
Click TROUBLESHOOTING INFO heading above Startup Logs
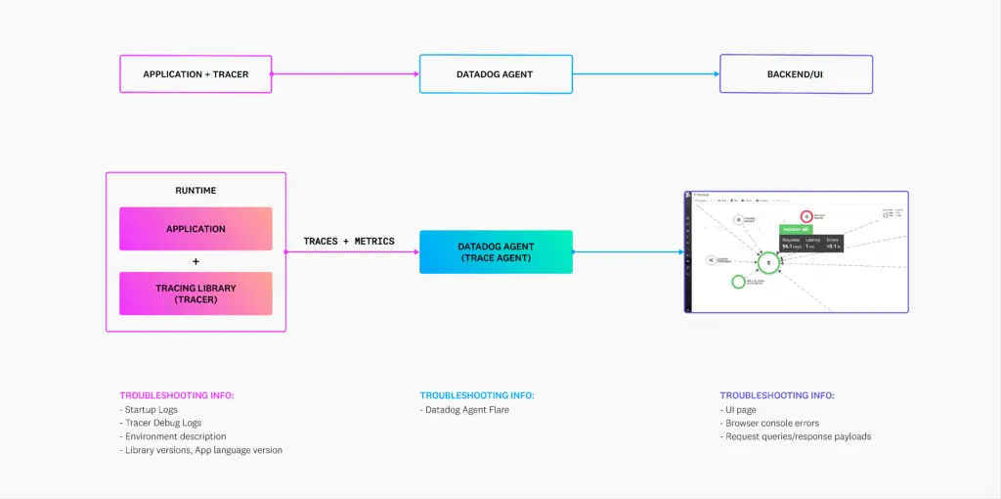177,395
